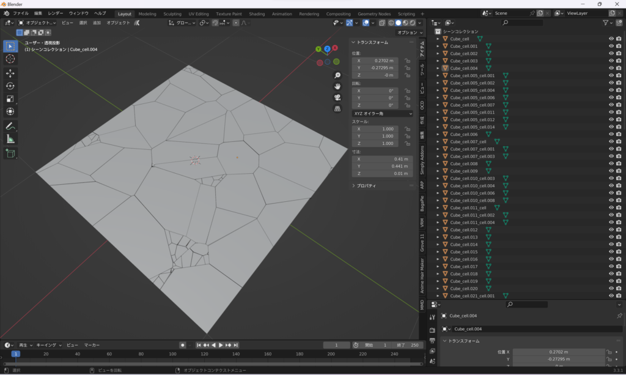Expand the Cube_cell.006 tree item
This screenshot has width=626, height=375.
point(438,134)
